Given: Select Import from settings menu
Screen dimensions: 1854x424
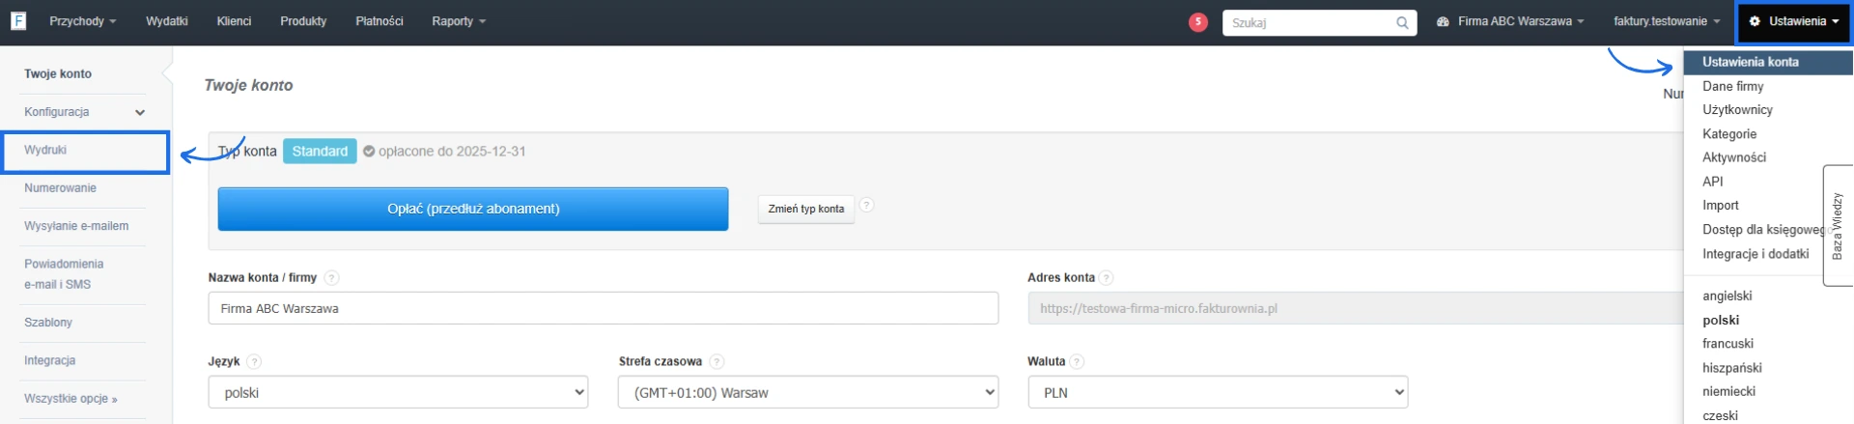Looking at the screenshot, I should 1720,206.
